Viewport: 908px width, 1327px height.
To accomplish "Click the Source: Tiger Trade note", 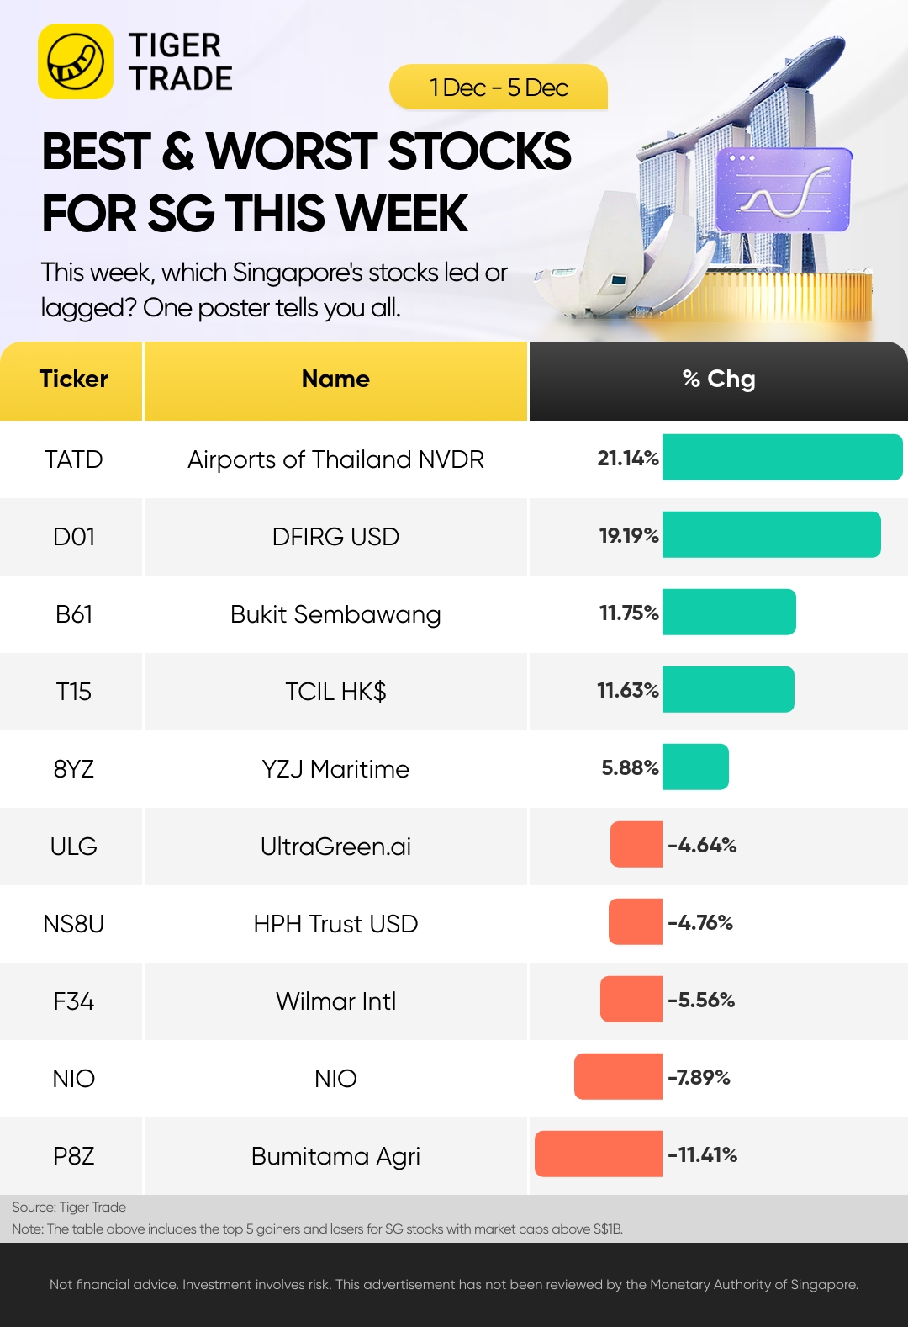I will click(69, 1207).
